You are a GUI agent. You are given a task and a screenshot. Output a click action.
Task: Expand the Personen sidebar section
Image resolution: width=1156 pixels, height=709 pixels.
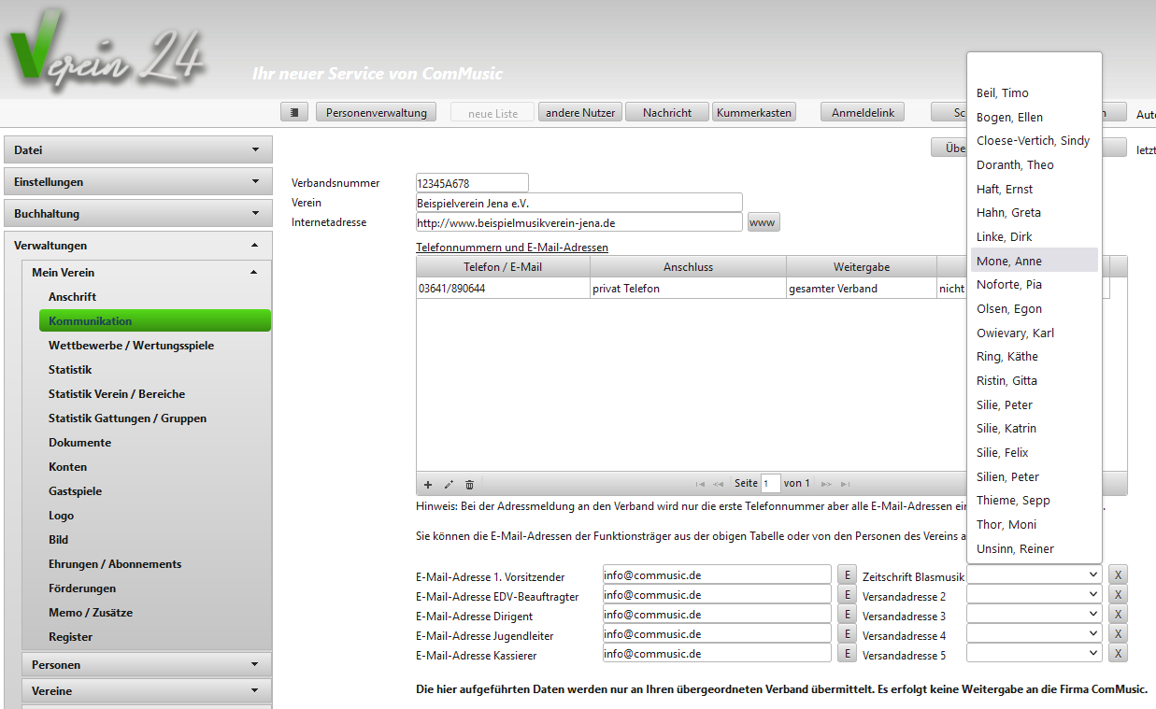(x=147, y=664)
